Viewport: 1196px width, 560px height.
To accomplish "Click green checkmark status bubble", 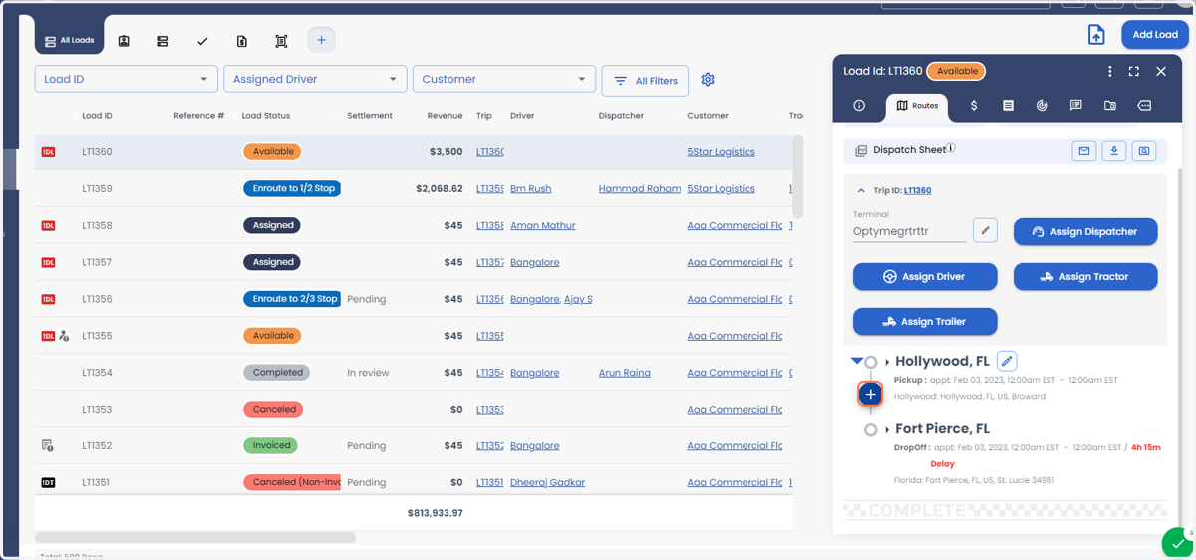I will point(1178,544).
